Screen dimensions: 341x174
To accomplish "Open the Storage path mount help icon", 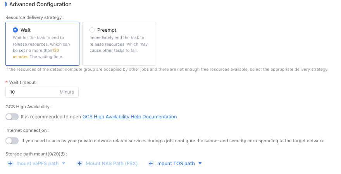I will point(63,154).
